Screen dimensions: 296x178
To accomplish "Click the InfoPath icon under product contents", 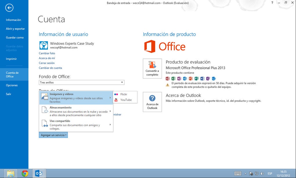I will [x=208, y=79].
